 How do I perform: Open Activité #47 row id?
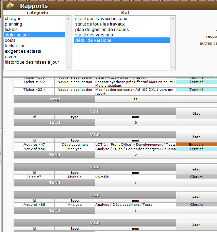click(34, 145)
